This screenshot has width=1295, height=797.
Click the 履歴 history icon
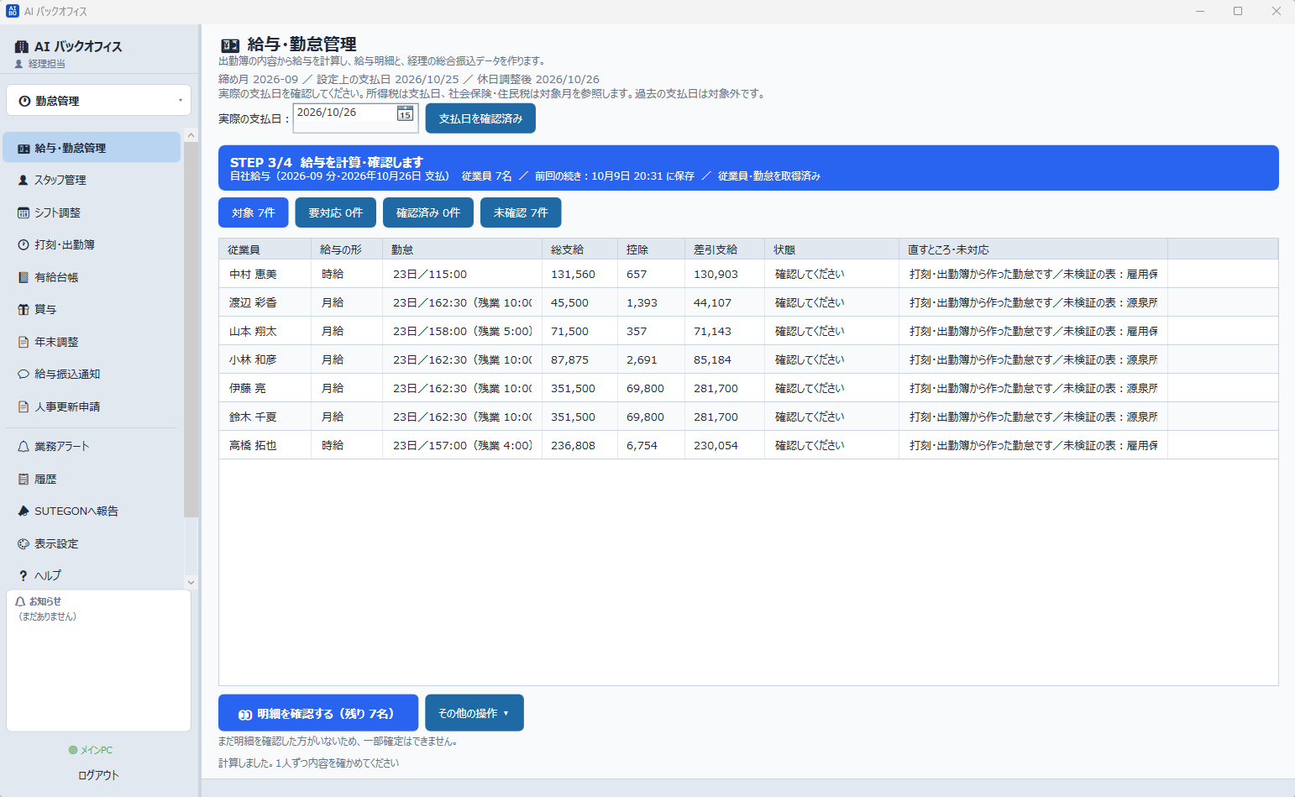point(24,480)
